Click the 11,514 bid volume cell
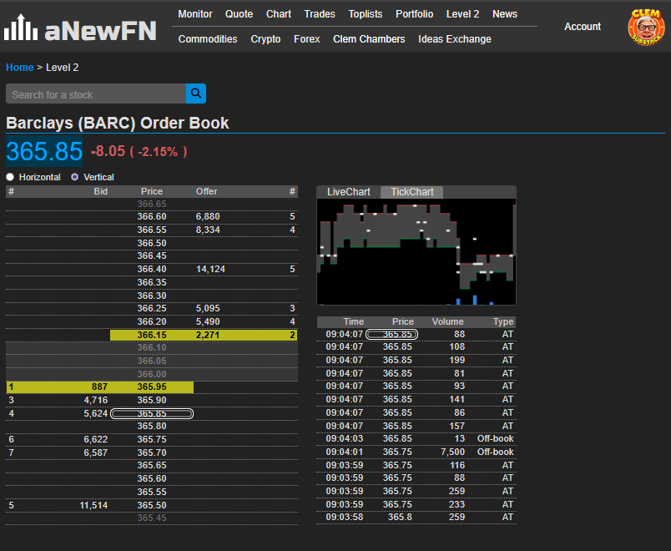Screen dimensions: 671x551 [x=93, y=505]
